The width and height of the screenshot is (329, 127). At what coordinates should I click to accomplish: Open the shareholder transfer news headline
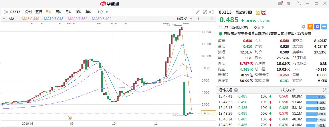pos(267,33)
